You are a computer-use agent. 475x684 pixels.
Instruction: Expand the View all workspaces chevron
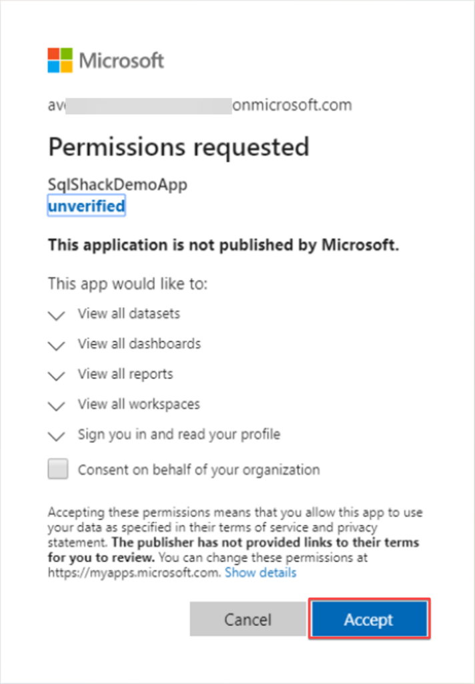(x=57, y=405)
